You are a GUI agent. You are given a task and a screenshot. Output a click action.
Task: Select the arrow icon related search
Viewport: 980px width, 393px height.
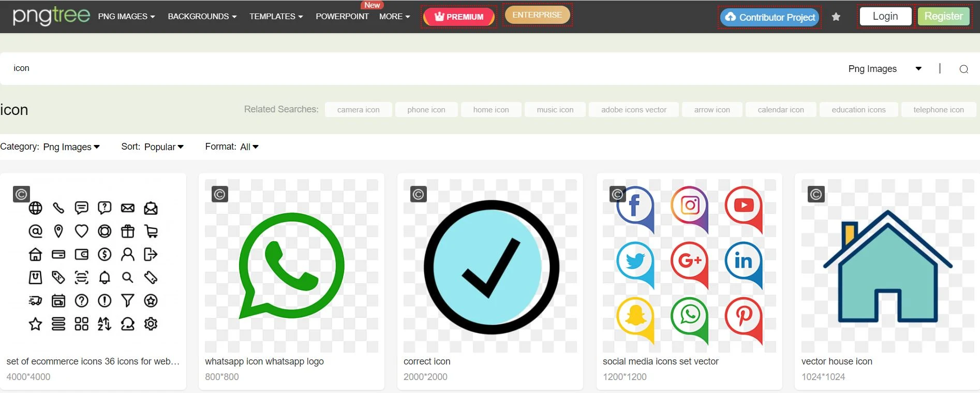(x=712, y=110)
